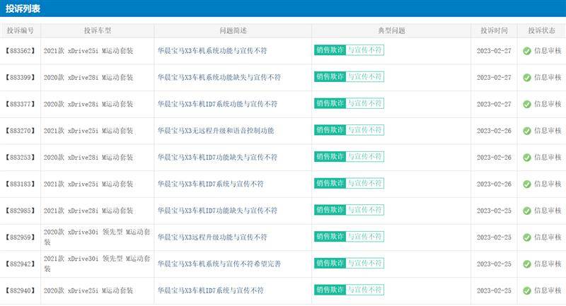Select complaint number 【883399】
The width and height of the screenshot is (566, 306).
21,78
